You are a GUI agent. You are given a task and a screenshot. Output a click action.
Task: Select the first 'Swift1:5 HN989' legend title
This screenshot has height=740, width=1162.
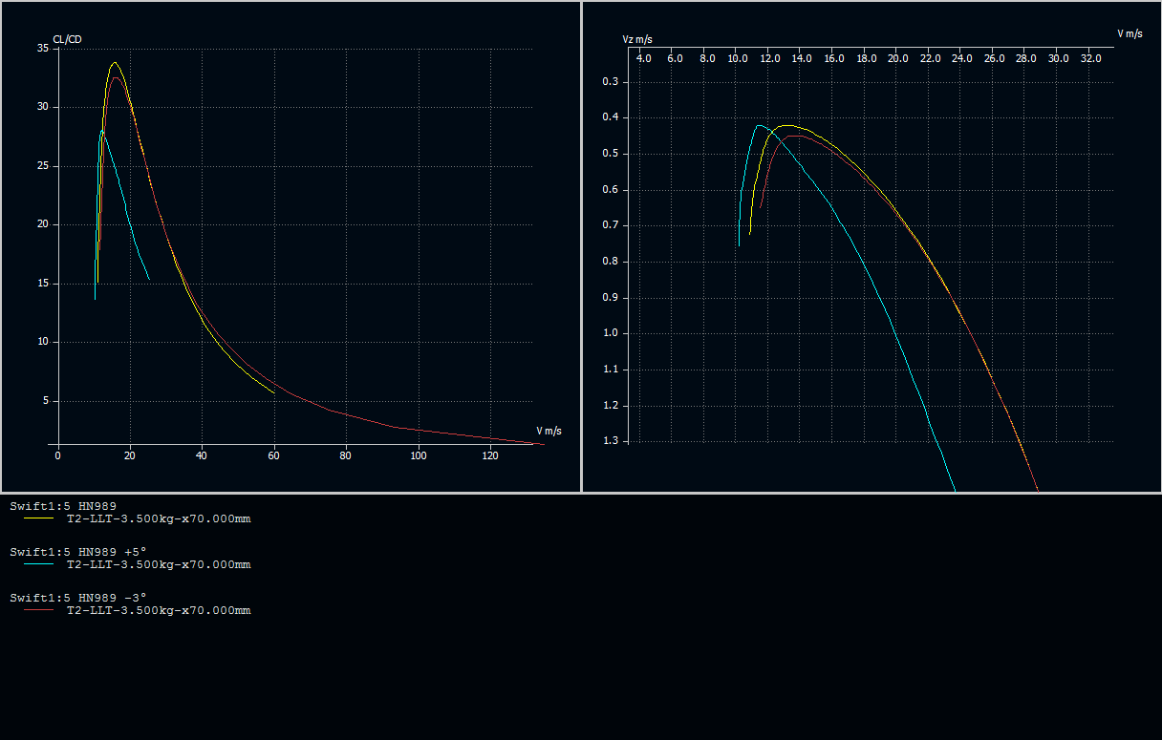tap(62, 506)
